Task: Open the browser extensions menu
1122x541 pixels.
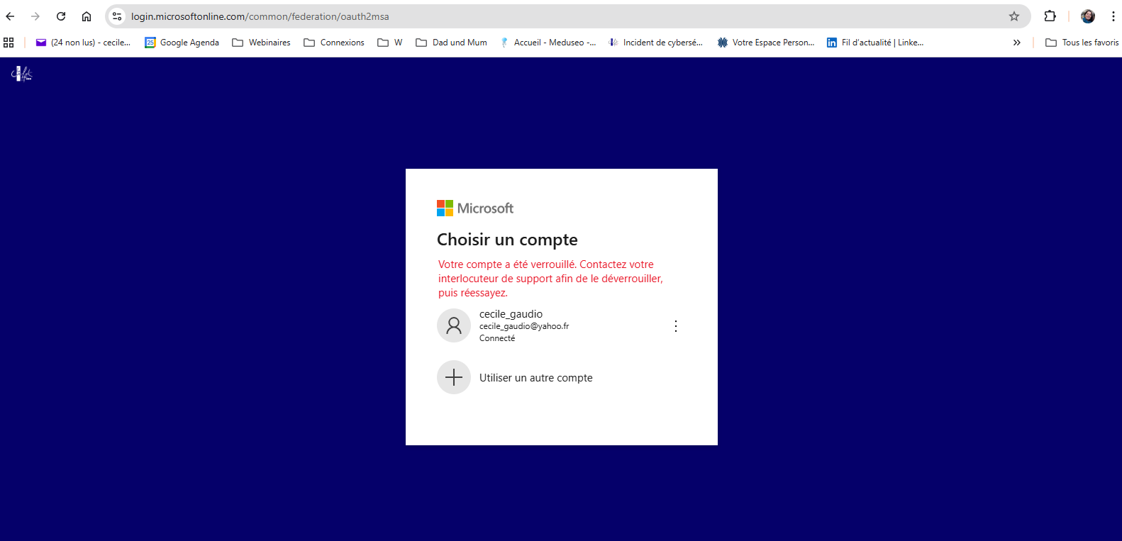Action: 1050,16
